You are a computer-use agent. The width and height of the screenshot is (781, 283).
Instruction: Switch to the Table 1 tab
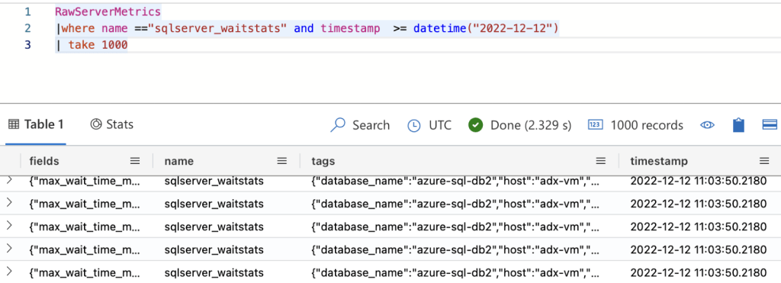[36, 124]
